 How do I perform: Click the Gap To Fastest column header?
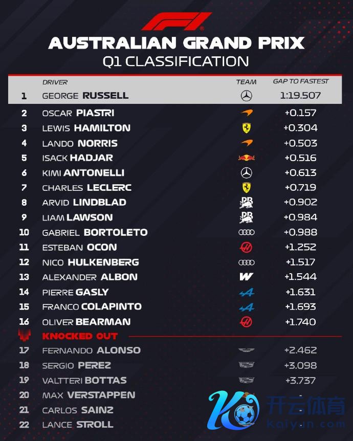(301, 81)
